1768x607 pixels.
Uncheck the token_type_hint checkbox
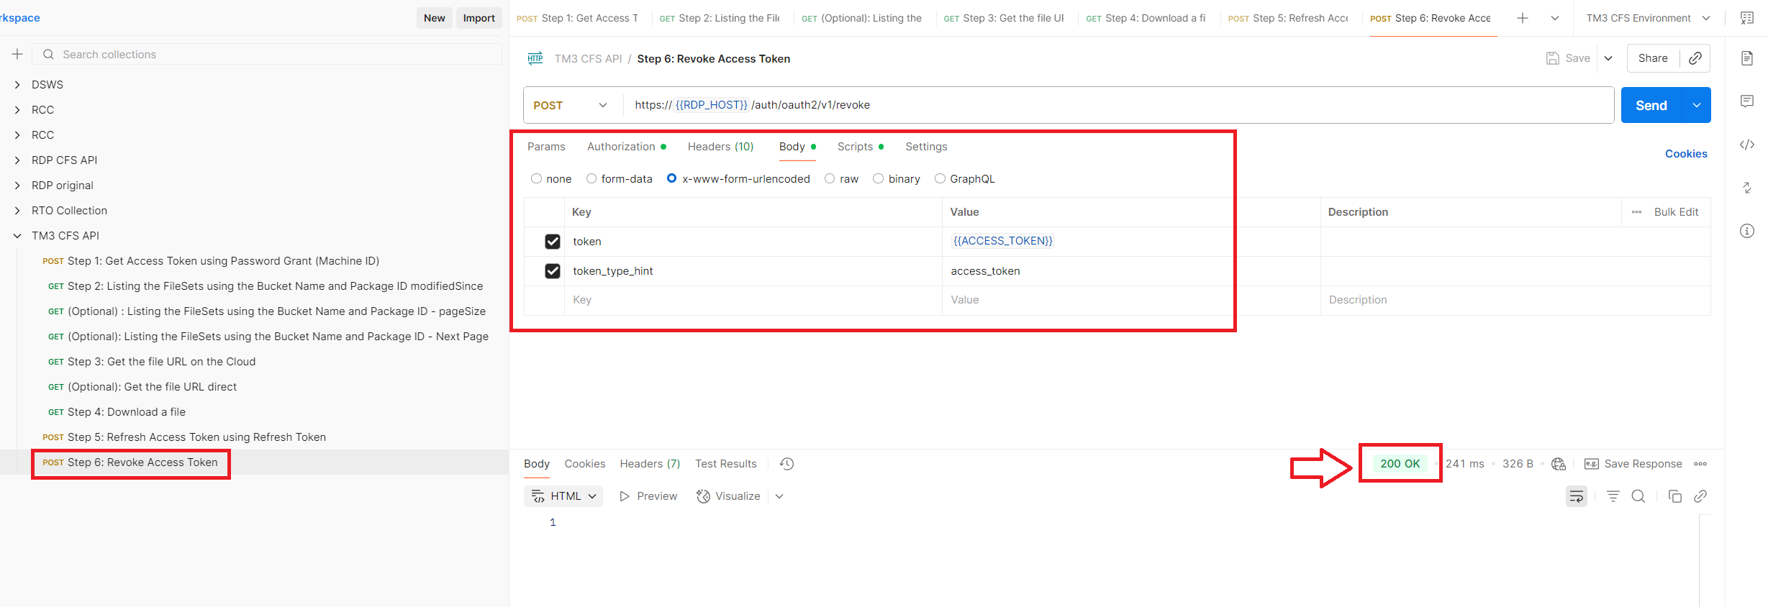(552, 271)
